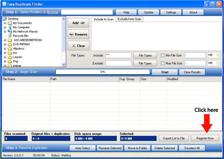Screen dimensions: 224x159
Task: Click the folder path input field
Action: (x=87, y=12)
